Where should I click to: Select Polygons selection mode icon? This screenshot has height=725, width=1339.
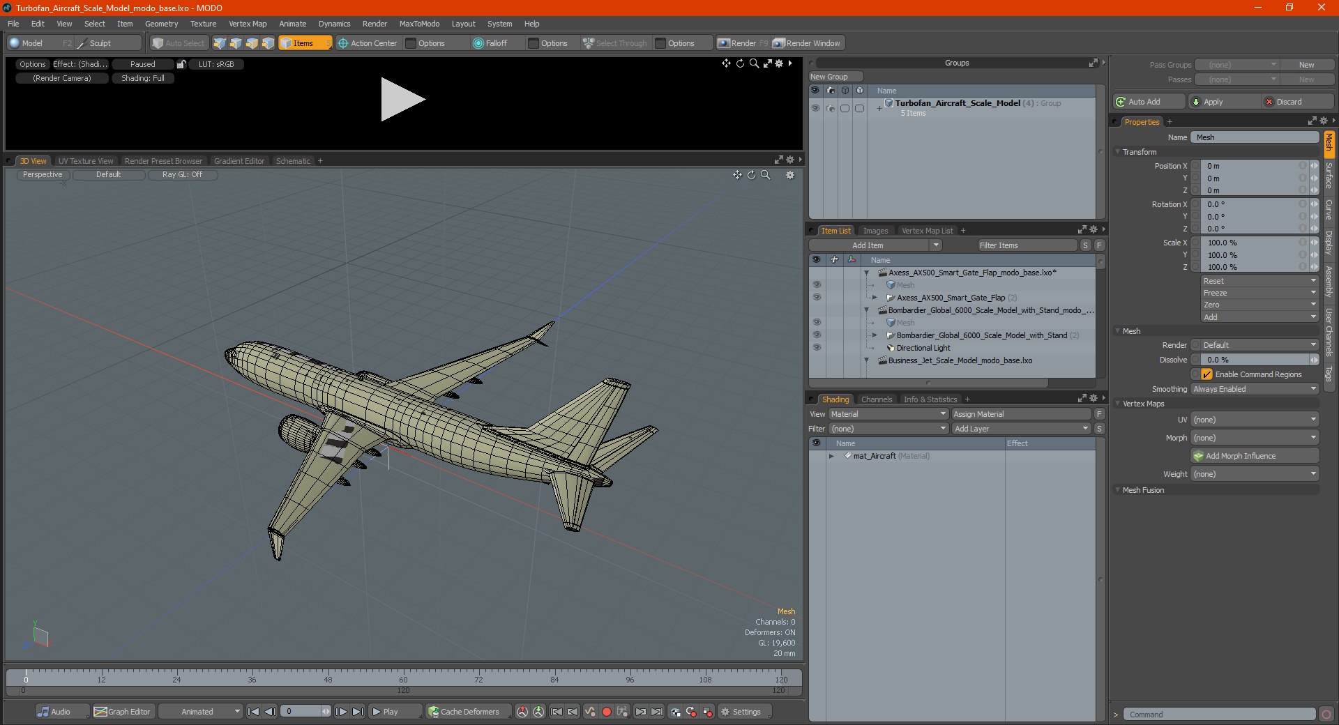tap(252, 43)
